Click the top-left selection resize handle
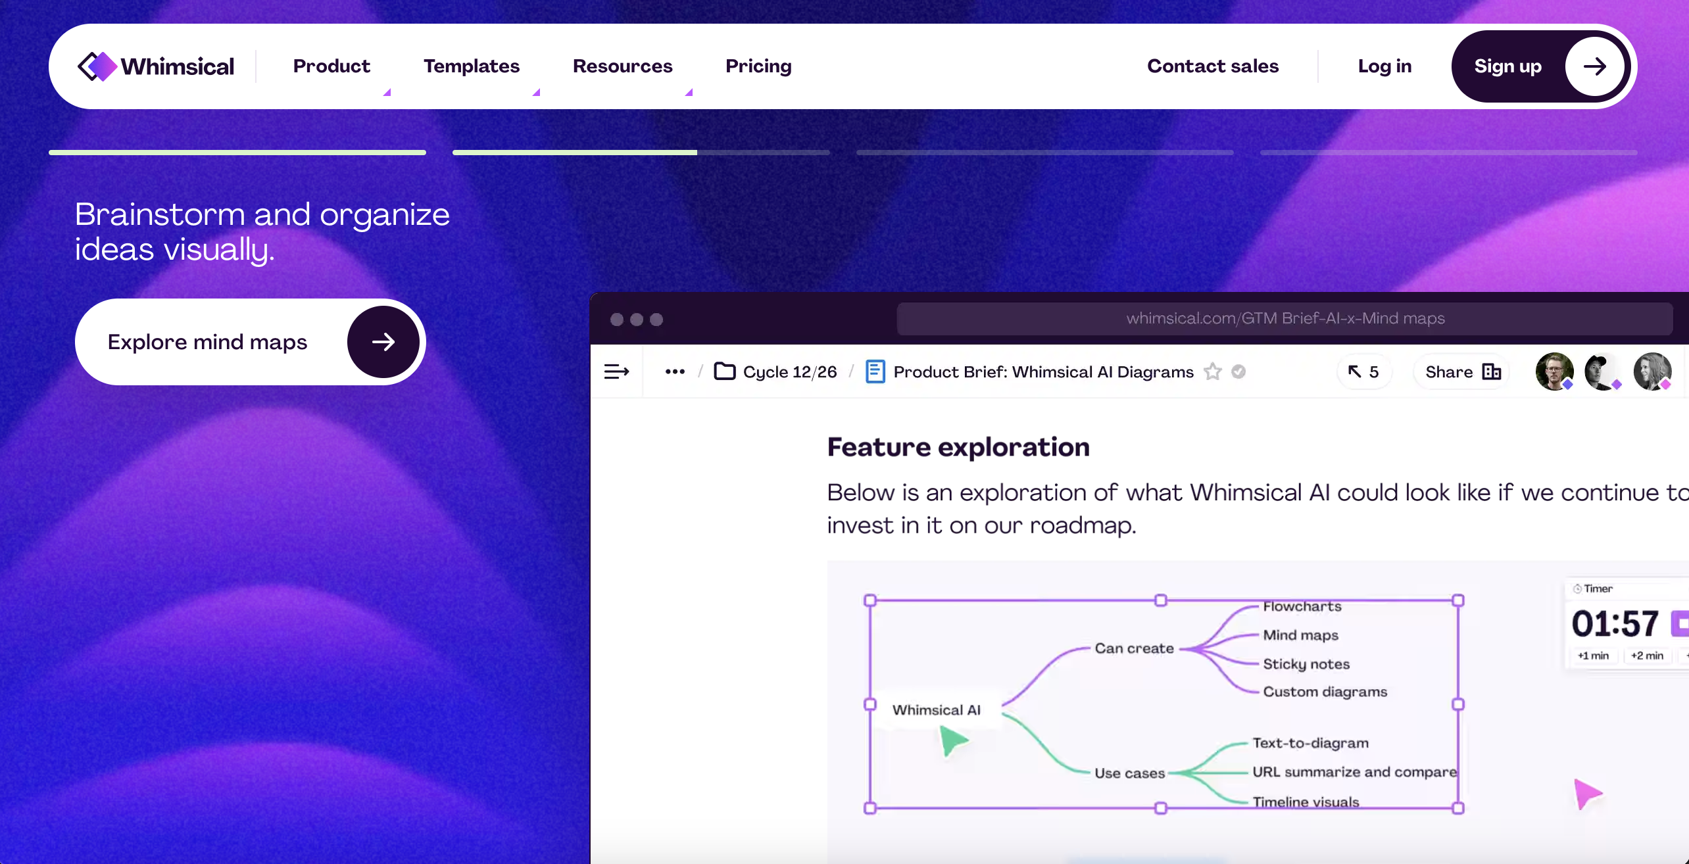 click(x=870, y=600)
